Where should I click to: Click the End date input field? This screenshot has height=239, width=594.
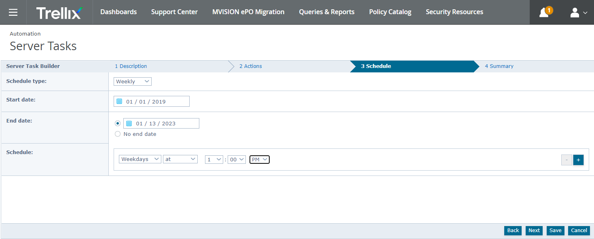pyautogui.click(x=161, y=123)
